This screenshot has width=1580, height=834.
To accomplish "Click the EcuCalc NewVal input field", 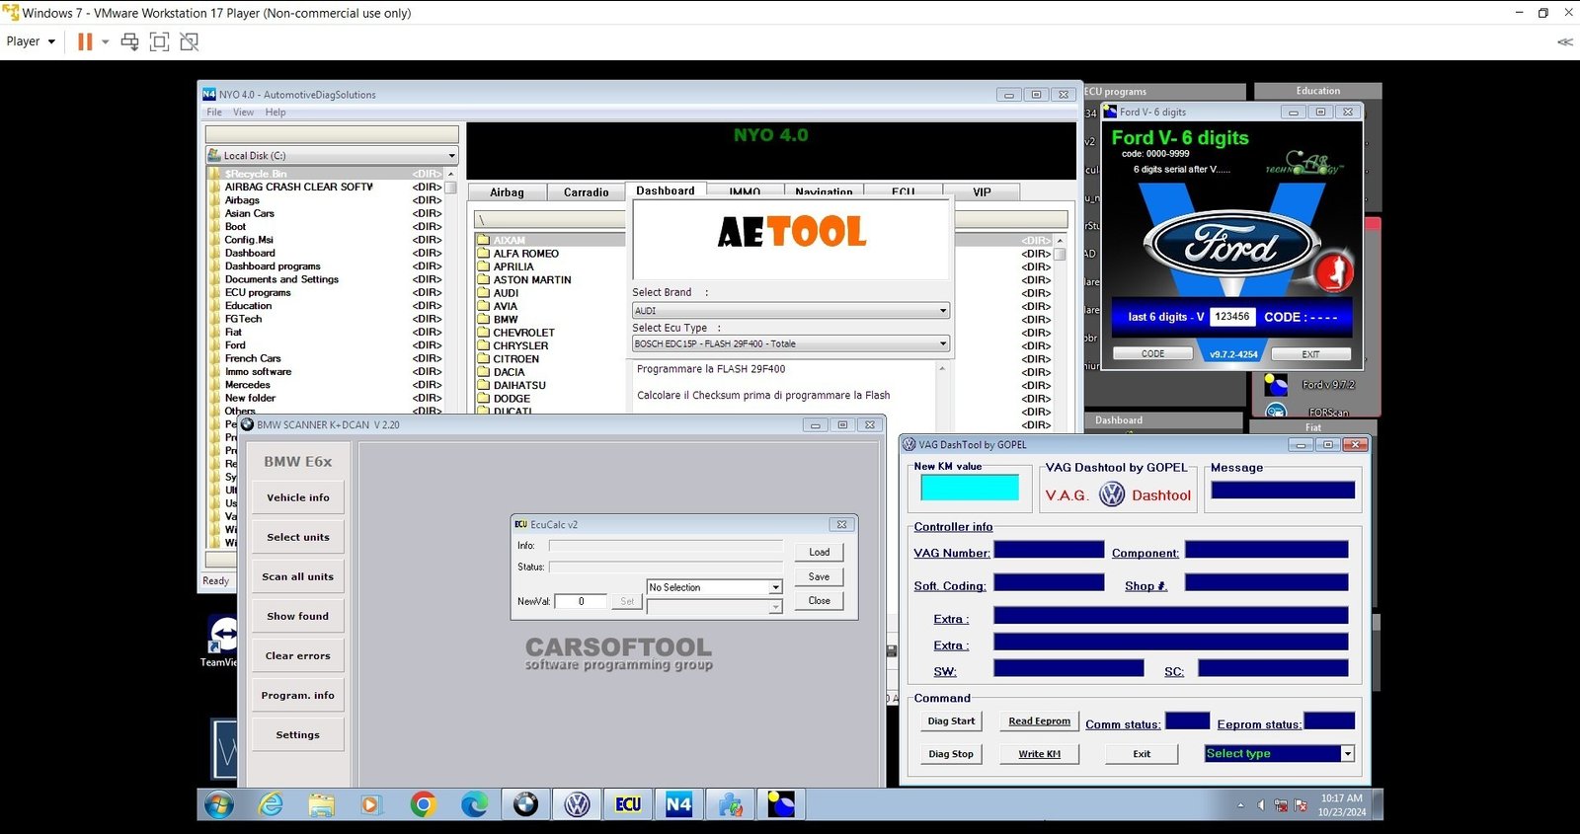I will coord(581,601).
